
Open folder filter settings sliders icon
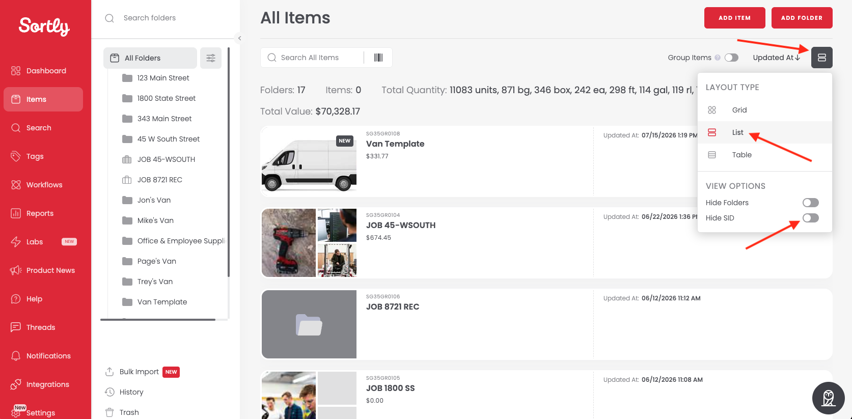(211, 58)
